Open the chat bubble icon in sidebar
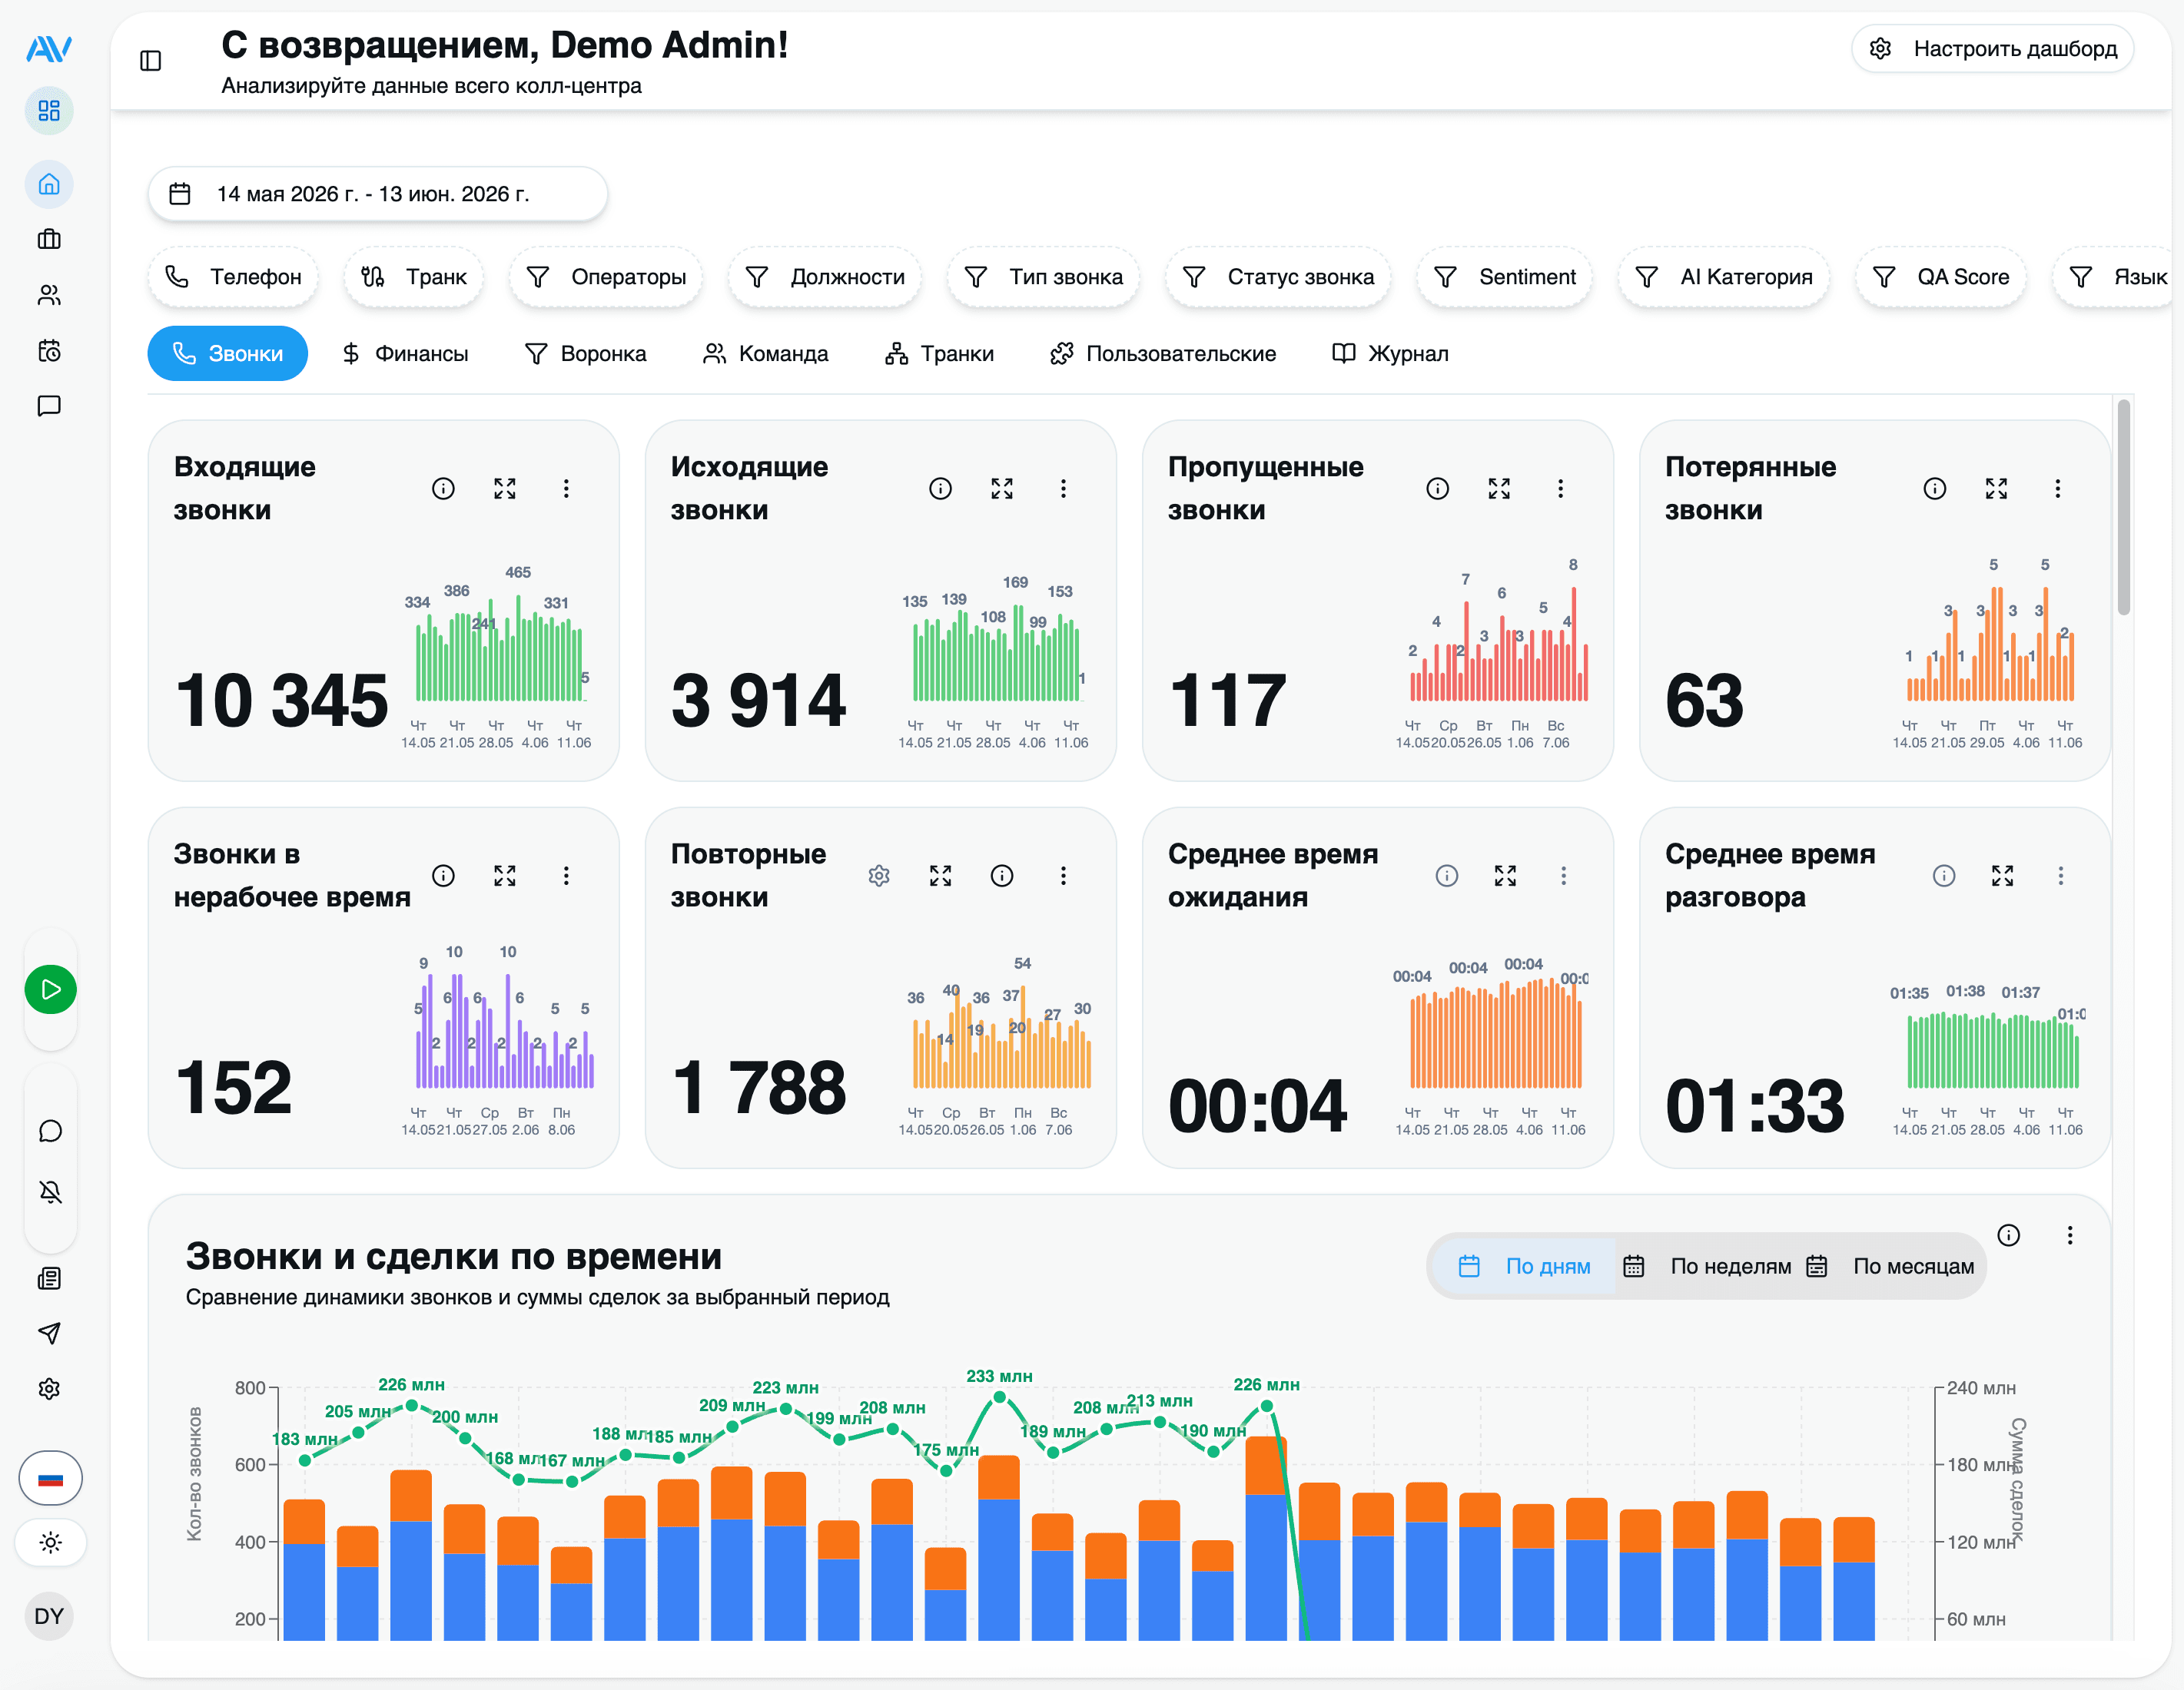This screenshot has width=2184, height=1690. 50,1132
